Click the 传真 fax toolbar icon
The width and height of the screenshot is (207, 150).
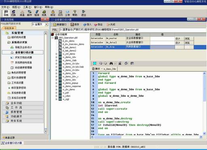click(x=44, y=13)
